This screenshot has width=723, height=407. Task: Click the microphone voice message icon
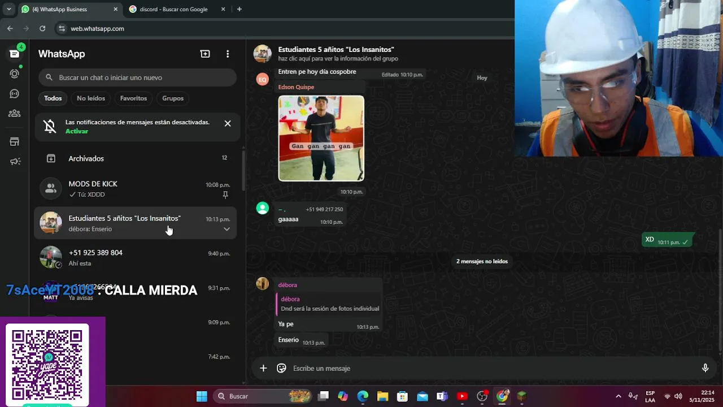point(705,368)
